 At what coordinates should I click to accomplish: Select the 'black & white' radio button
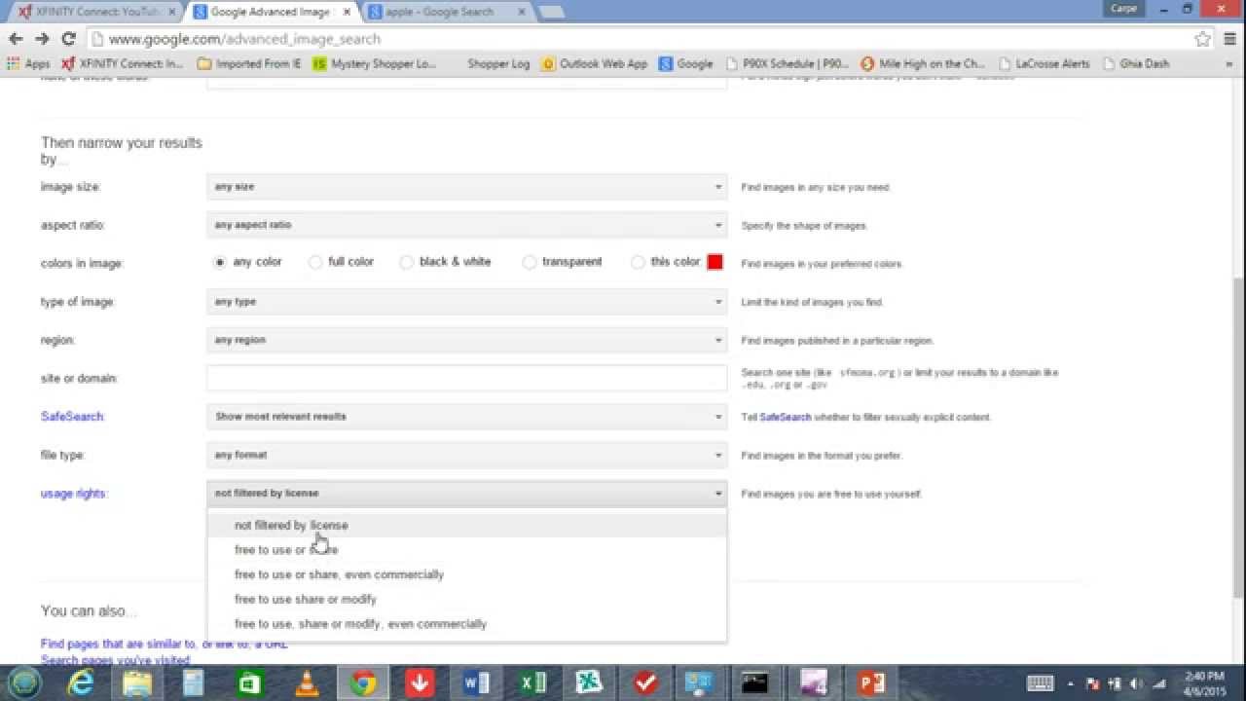407,262
